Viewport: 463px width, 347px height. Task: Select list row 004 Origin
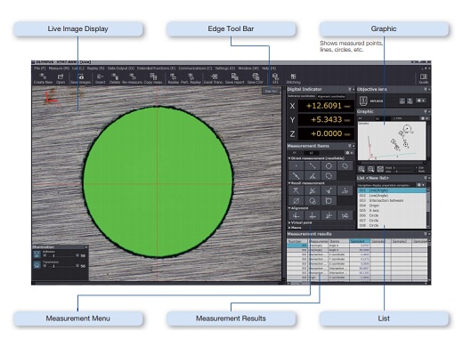tap(392, 206)
